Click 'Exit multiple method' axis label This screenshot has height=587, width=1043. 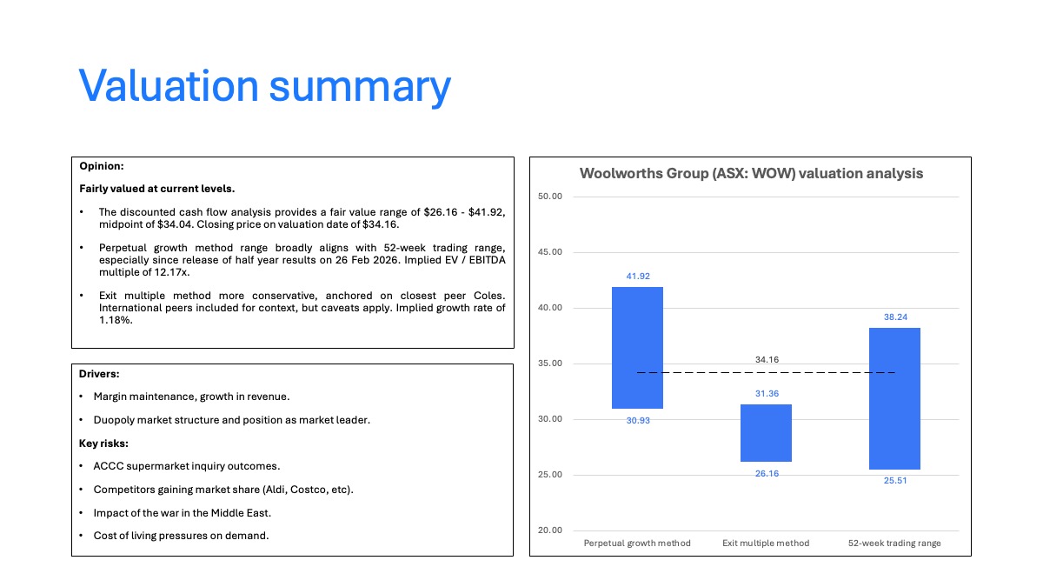[766, 543]
